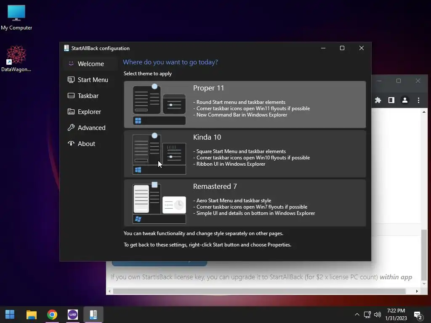Screen dimensions: 431x323
Task: Open the network tray icon
Action: point(367,315)
